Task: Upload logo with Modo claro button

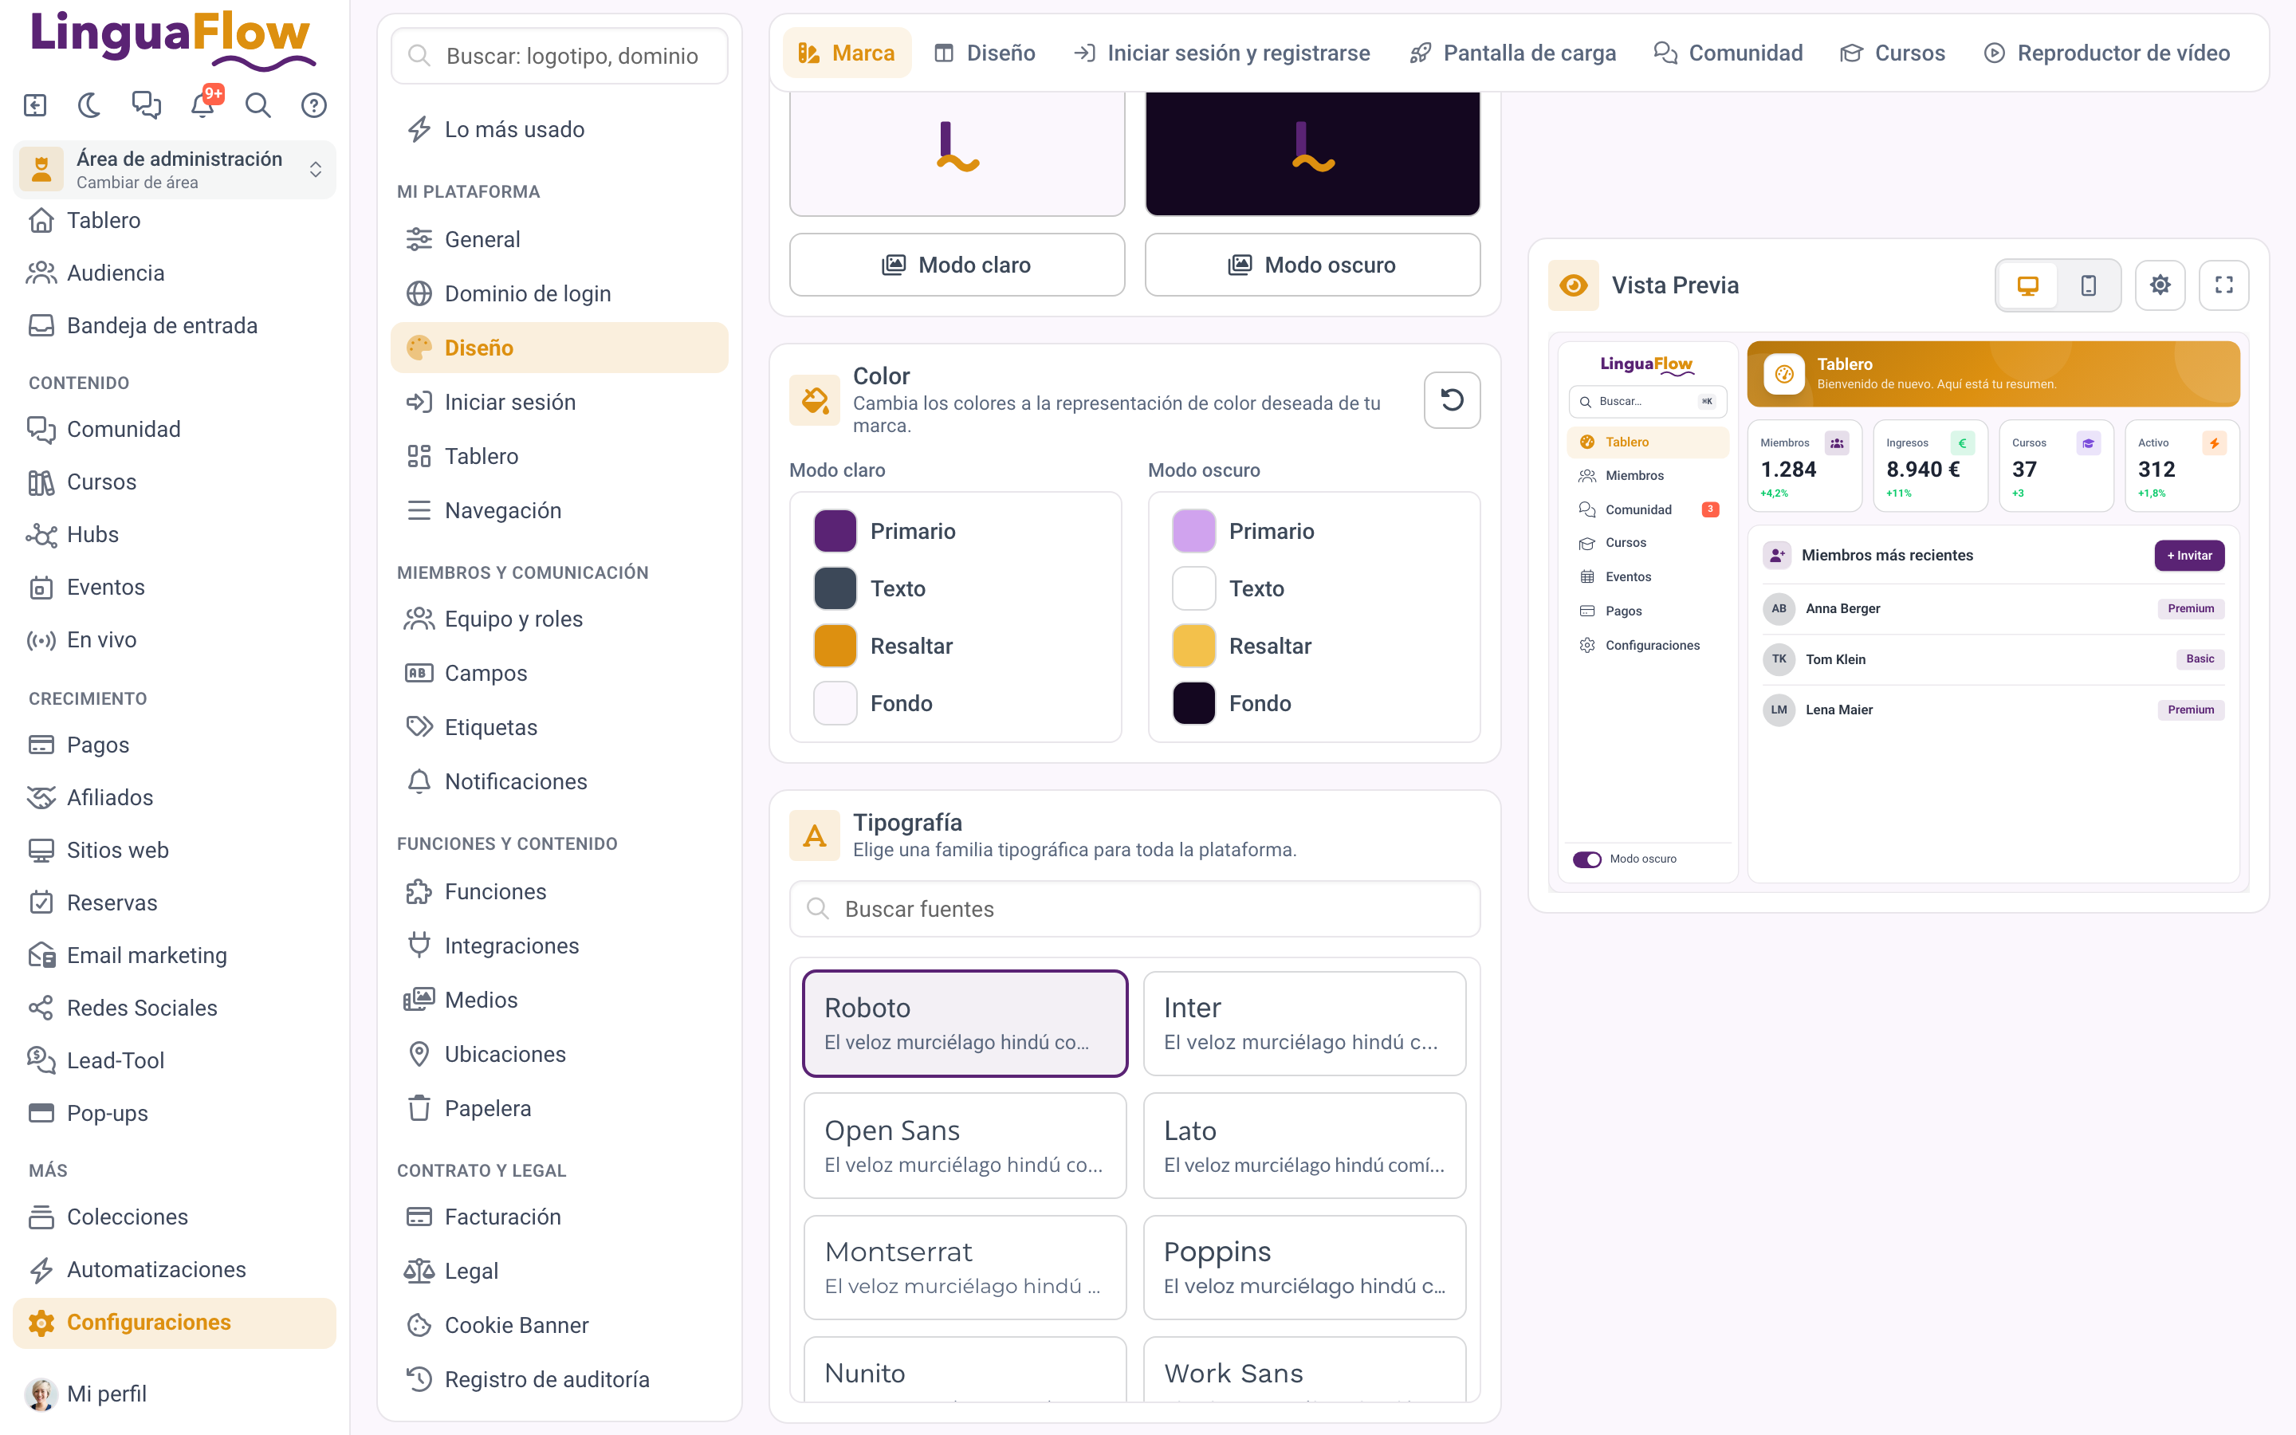Action: tap(957, 265)
